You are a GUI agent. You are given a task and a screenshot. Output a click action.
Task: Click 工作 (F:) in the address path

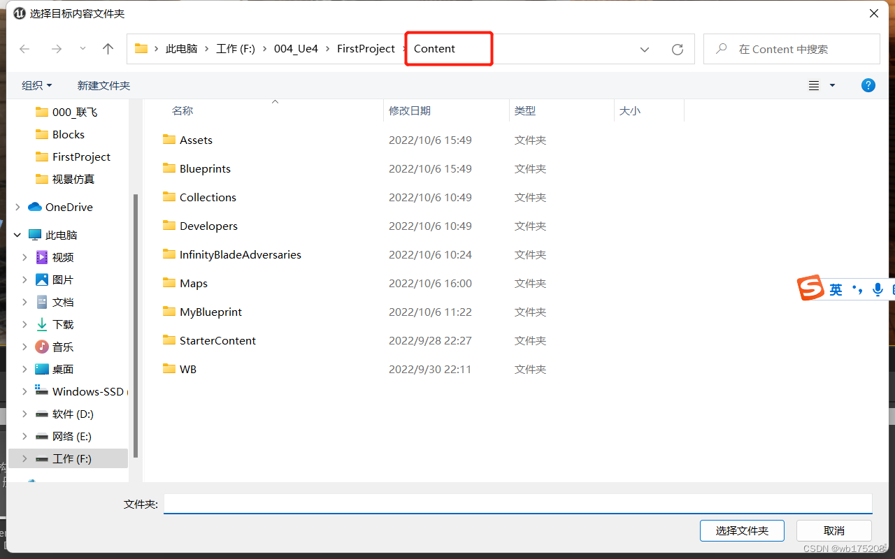236,49
